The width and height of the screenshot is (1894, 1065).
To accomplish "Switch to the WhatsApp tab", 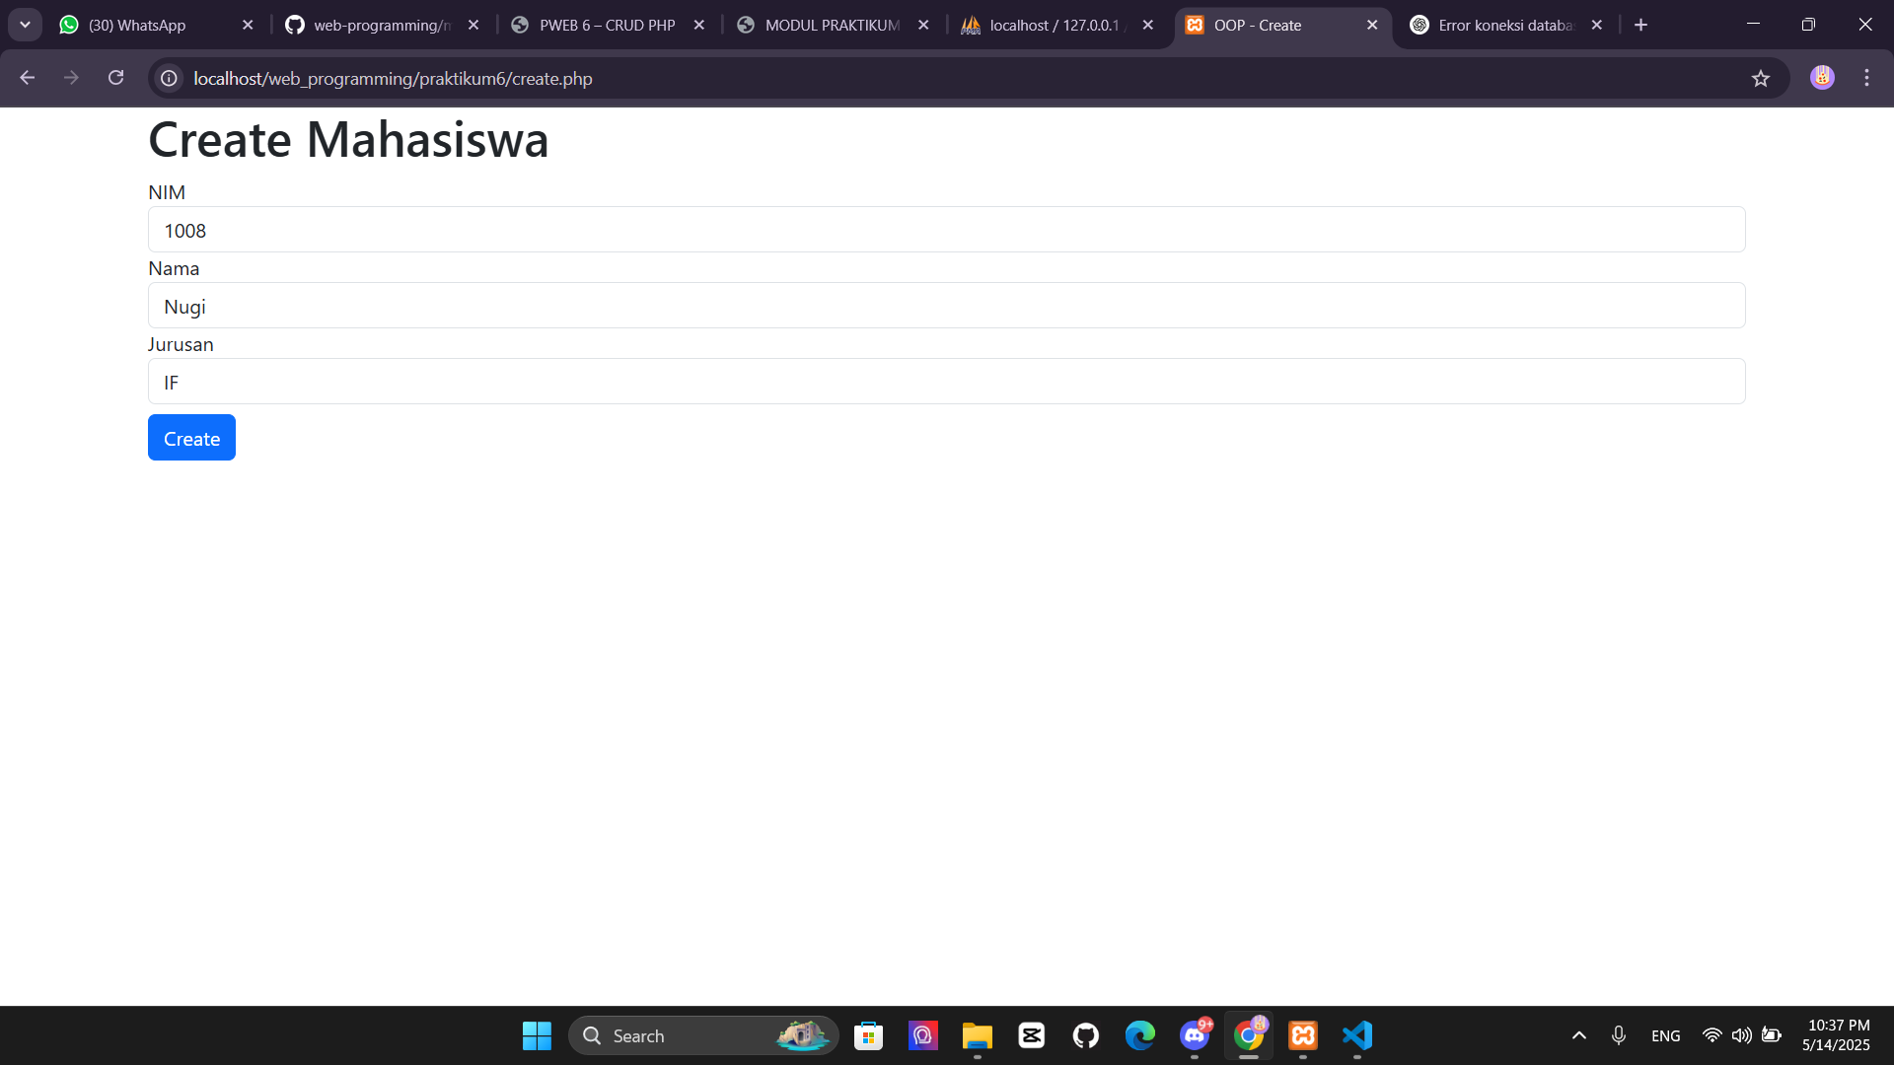I will coord(138,25).
